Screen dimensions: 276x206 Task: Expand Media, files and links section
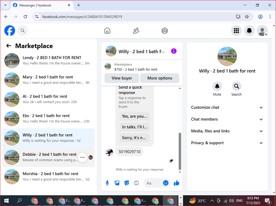pos(227,131)
